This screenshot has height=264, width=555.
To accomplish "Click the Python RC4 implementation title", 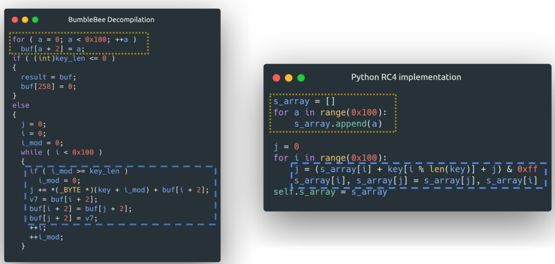I will point(406,77).
